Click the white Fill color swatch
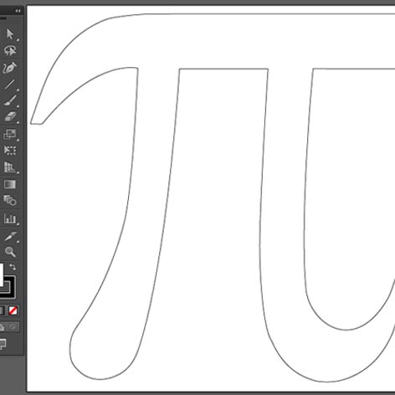 click(x=2, y=274)
